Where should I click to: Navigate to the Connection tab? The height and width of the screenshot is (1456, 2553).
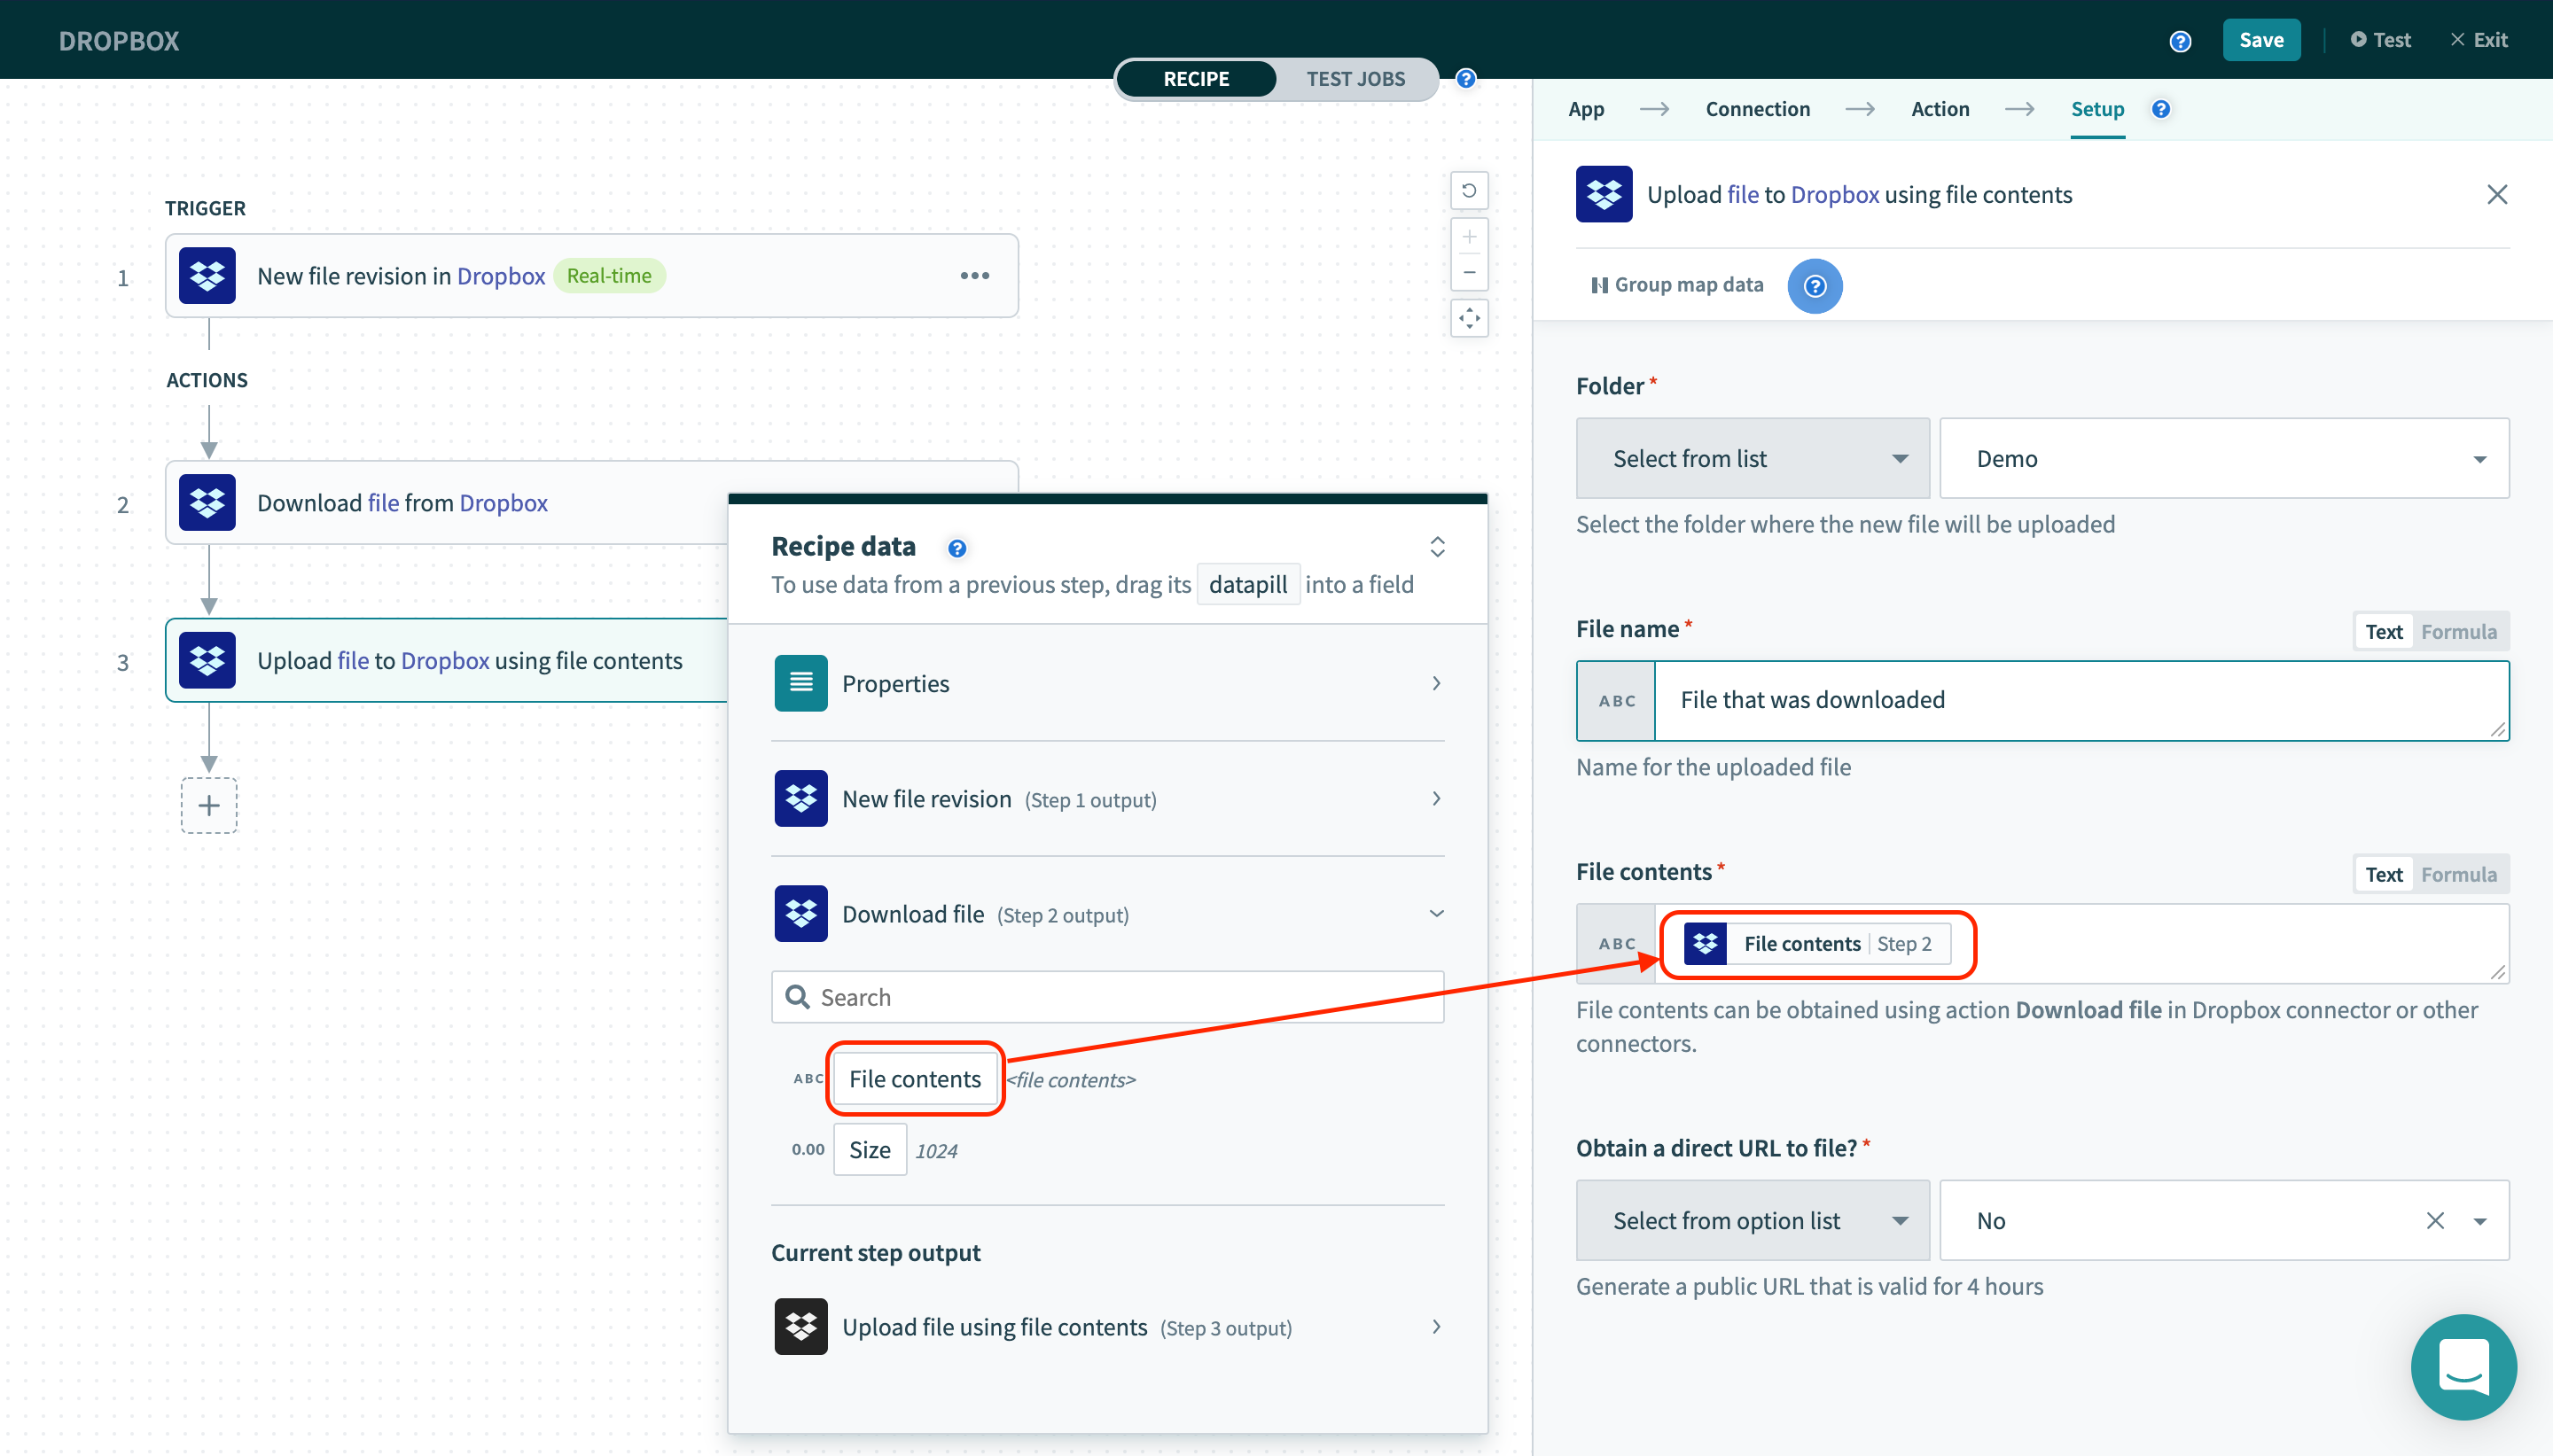1756,109
